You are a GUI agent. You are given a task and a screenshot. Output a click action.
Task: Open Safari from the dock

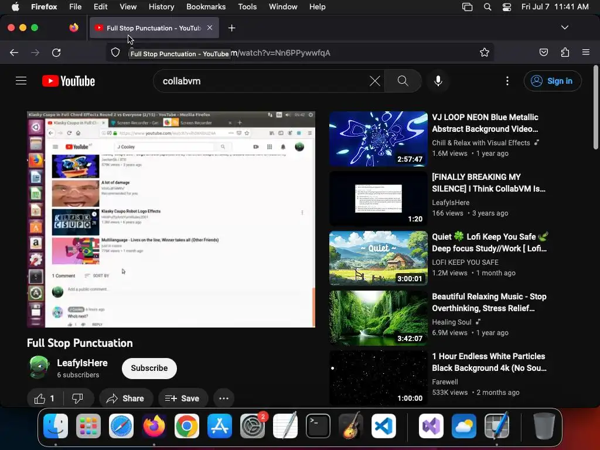click(121, 426)
